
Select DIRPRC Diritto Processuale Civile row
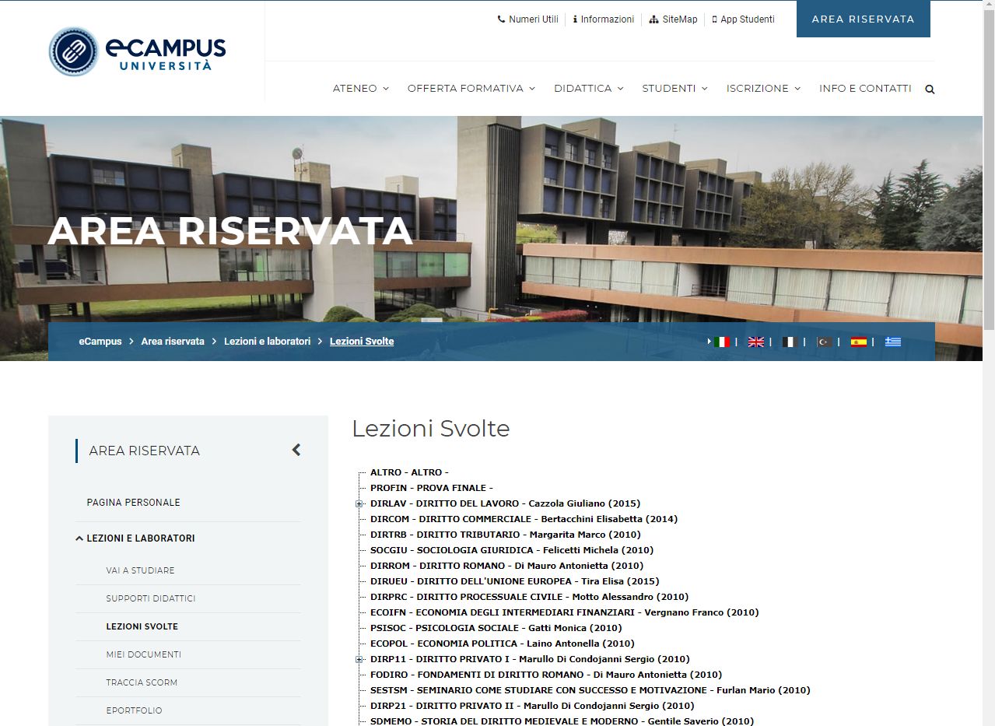point(530,597)
